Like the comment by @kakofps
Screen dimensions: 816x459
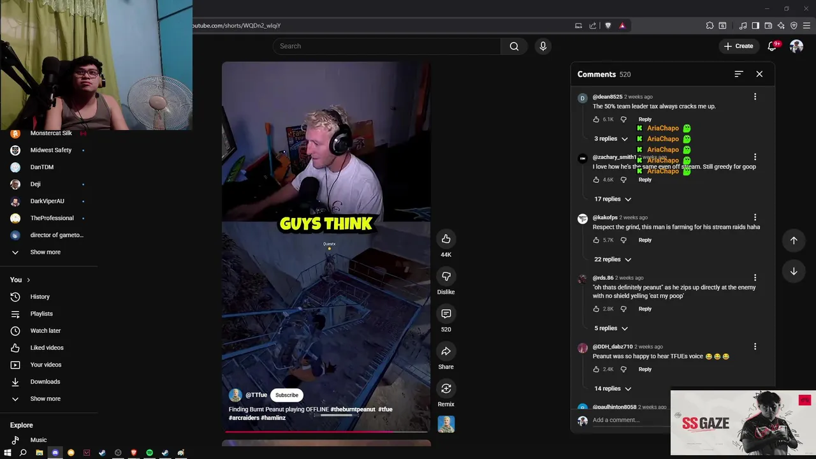[x=597, y=240]
